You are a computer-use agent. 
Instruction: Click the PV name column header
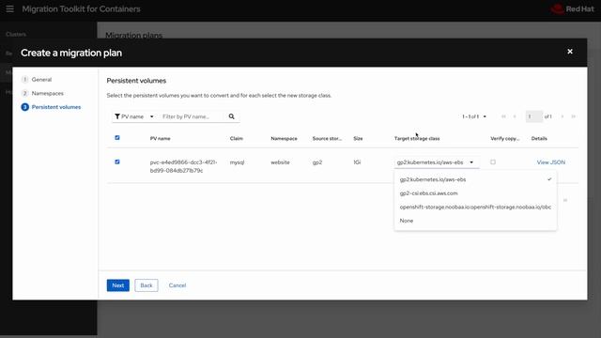pos(161,138)
